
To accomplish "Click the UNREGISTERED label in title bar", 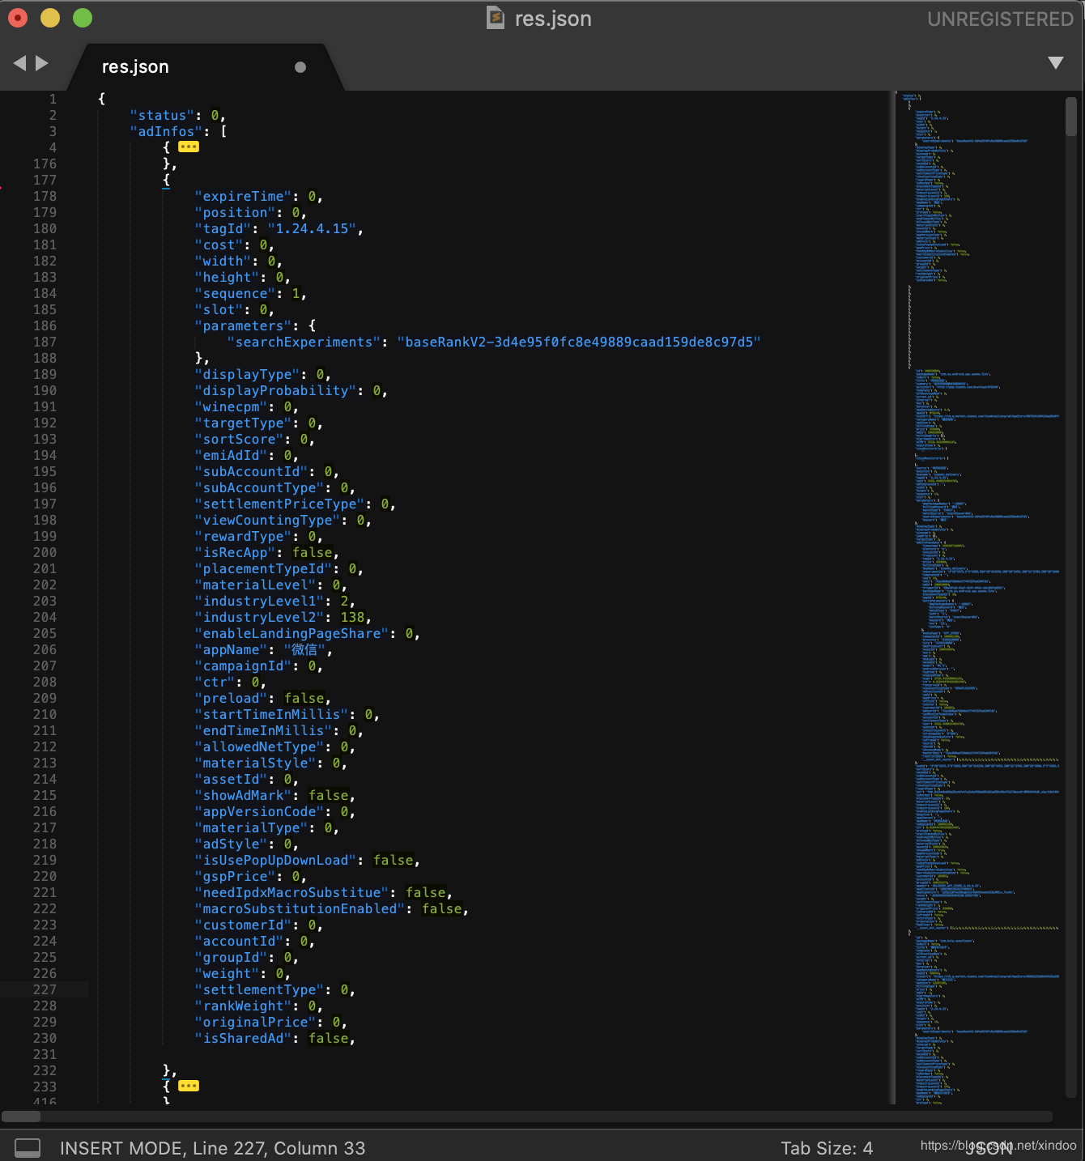I will 1000,19.
